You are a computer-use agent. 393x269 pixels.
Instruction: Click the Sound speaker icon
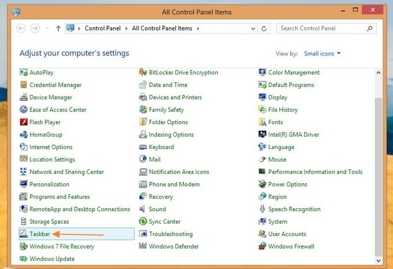tap(143, 209)
